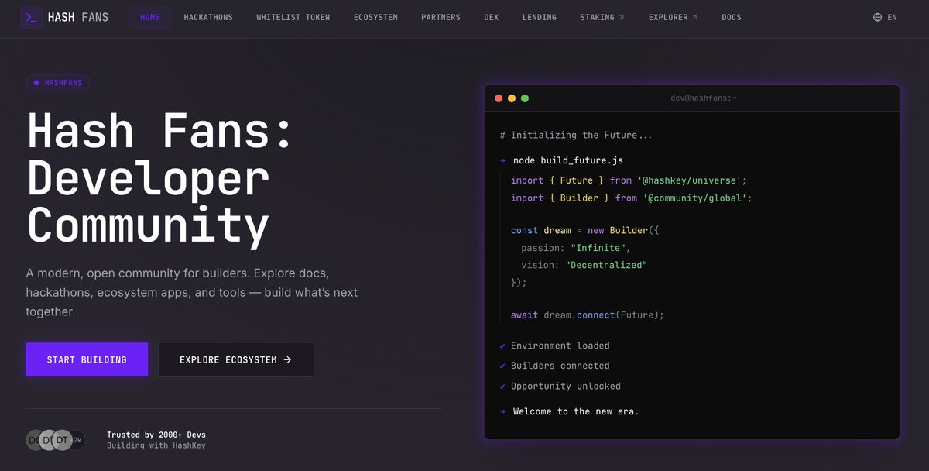Select DEX in the top navigation
This screenshot has width=929, height=471.
(492, 17)
